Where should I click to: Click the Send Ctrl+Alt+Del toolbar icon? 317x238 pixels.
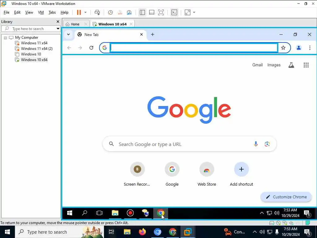(97, 12)
